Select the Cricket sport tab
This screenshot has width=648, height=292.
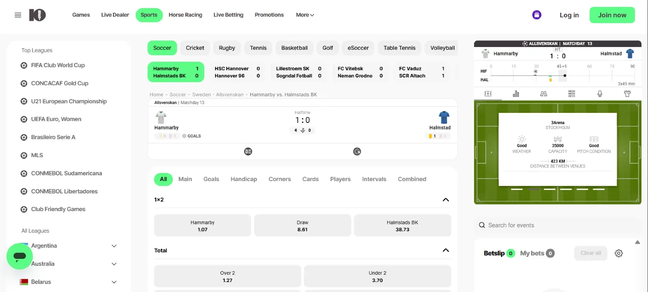click(x=195, y=48)
